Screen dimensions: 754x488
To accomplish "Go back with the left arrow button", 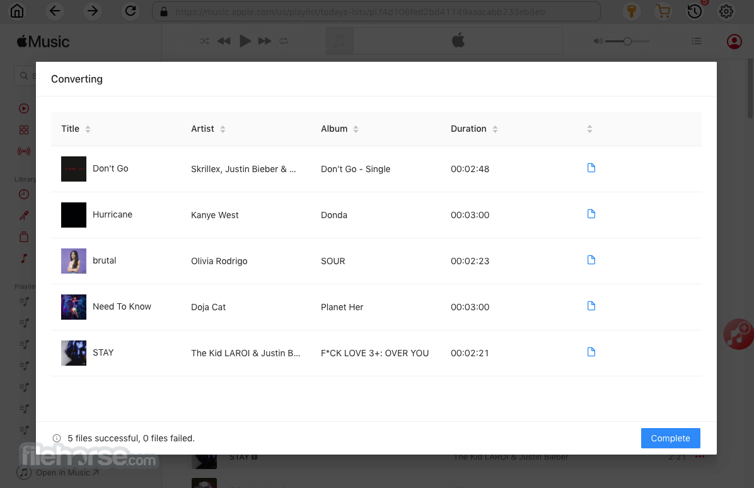I will click(x=55, y=11).
